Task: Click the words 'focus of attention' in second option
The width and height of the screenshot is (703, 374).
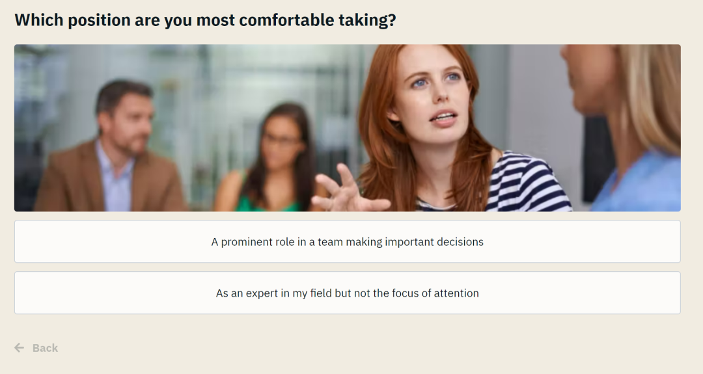Action: [x=435, y=293]
